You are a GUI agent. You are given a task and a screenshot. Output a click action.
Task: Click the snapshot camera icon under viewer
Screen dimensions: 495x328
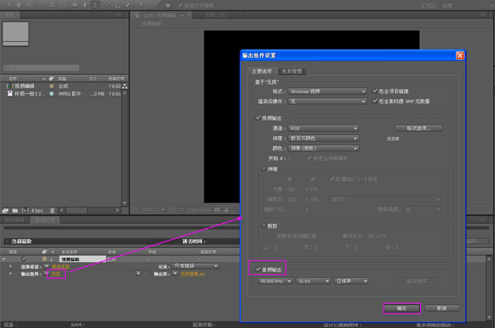click(x=218, y=209)
